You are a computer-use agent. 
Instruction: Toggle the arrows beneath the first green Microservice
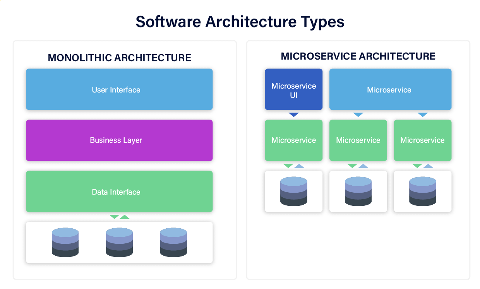(x=293, y=166)
